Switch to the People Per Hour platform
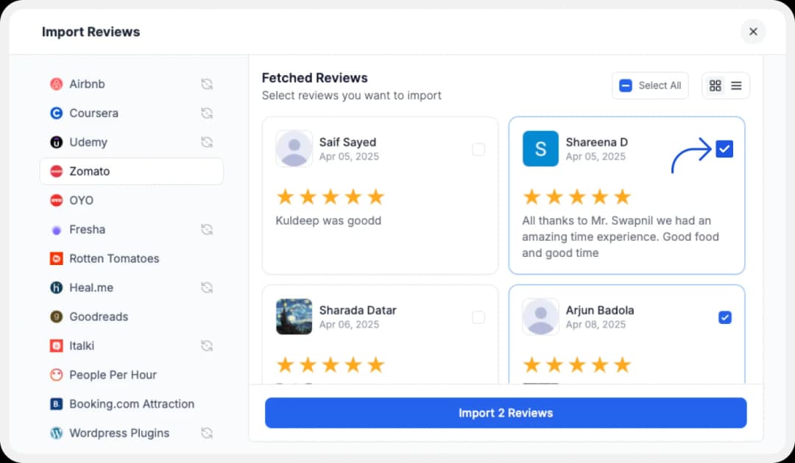Viewport: 795px width, 463px height. point(56,375)
